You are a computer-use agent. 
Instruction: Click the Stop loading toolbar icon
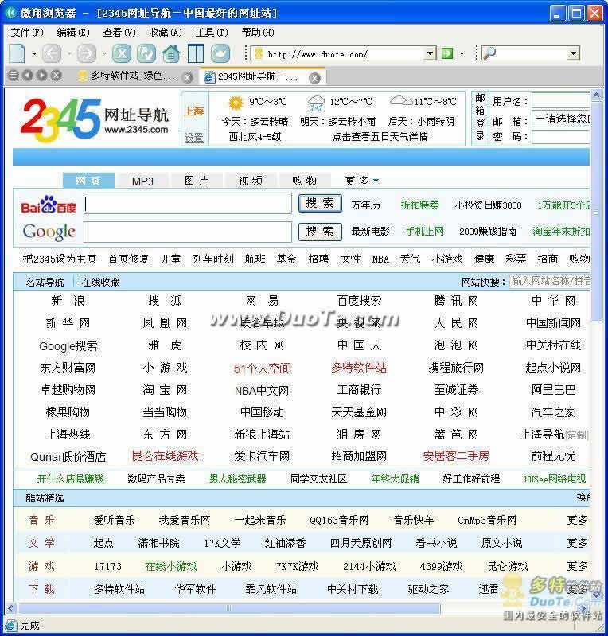[121, 53]
